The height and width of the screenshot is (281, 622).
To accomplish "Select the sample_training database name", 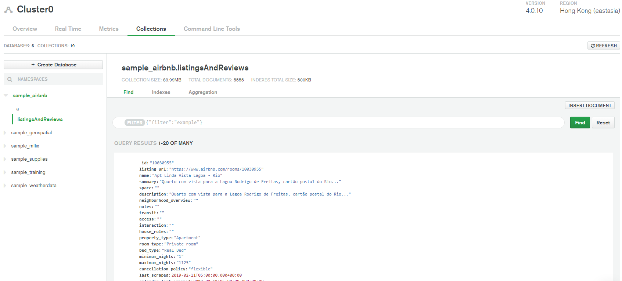I will [28, 172].
